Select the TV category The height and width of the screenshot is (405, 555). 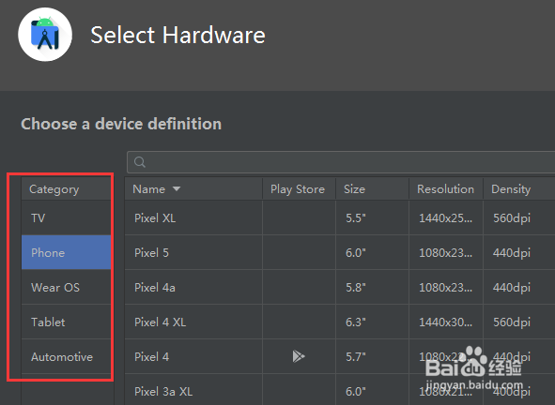pos(66,217)
